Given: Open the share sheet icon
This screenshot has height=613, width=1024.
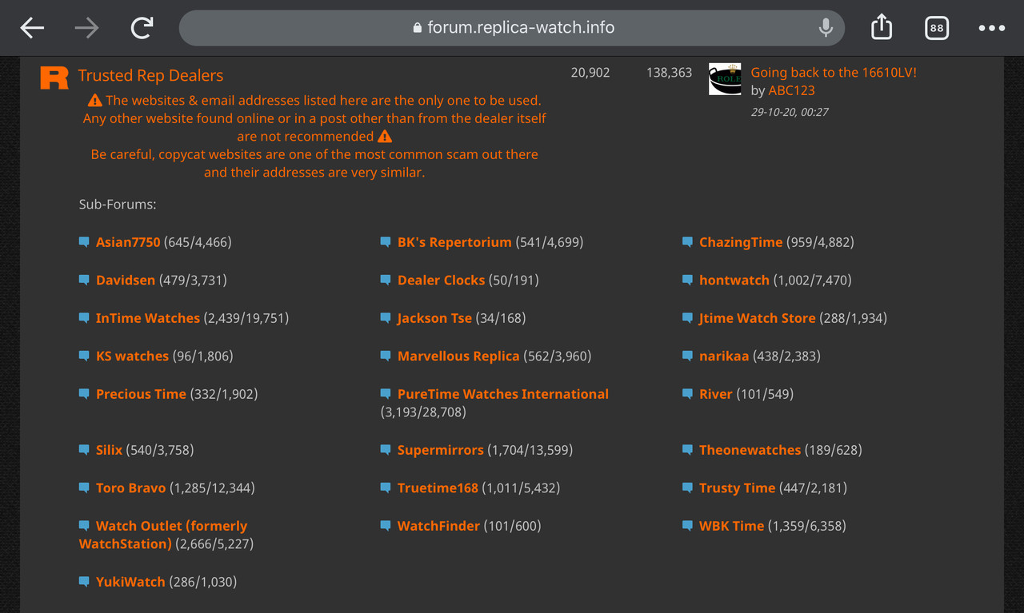Looking at the screenshot, I should pyautogui.click(x=881, y=27).
